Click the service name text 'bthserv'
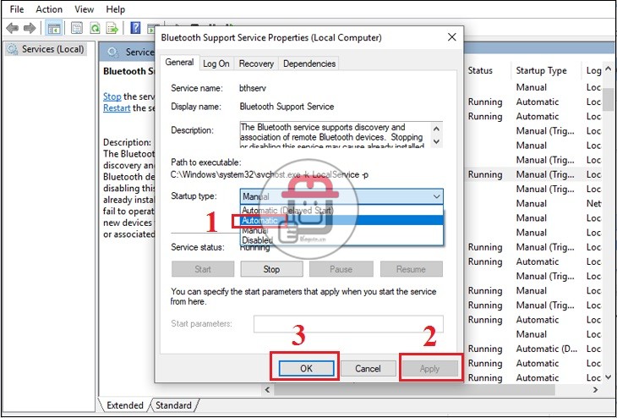The width and height of the screenshot is (617, 418). [x=253, y=88]
